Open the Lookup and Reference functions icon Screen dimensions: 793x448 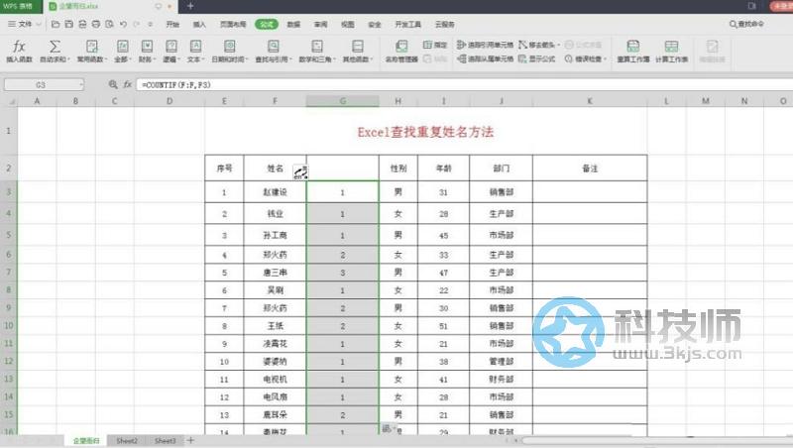274,47
